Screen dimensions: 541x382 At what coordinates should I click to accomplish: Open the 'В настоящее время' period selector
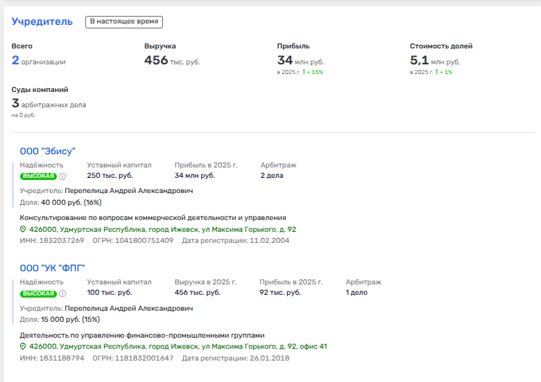(124, 21)
